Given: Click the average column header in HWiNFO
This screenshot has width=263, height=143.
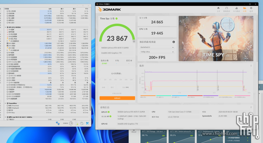Looking at the screenshot, I should [x=87, y=9].
